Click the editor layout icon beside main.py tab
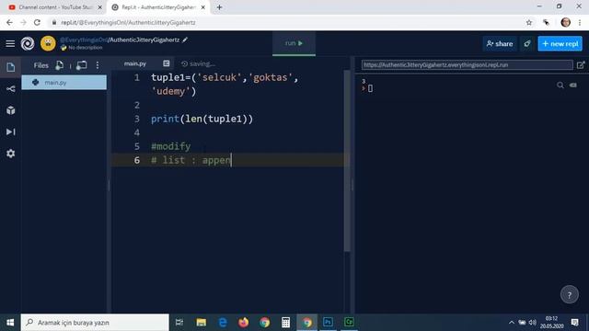The image size is (589, 331). (167, 63)
